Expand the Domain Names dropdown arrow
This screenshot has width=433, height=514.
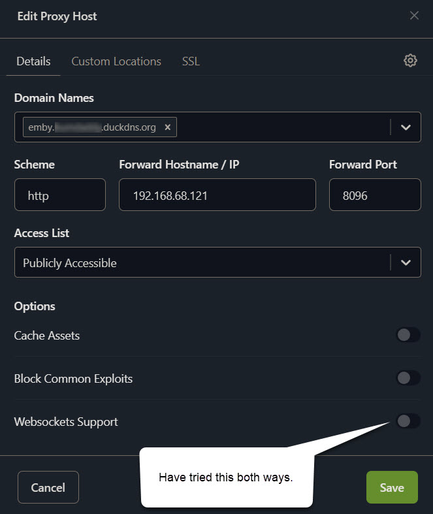406,127
